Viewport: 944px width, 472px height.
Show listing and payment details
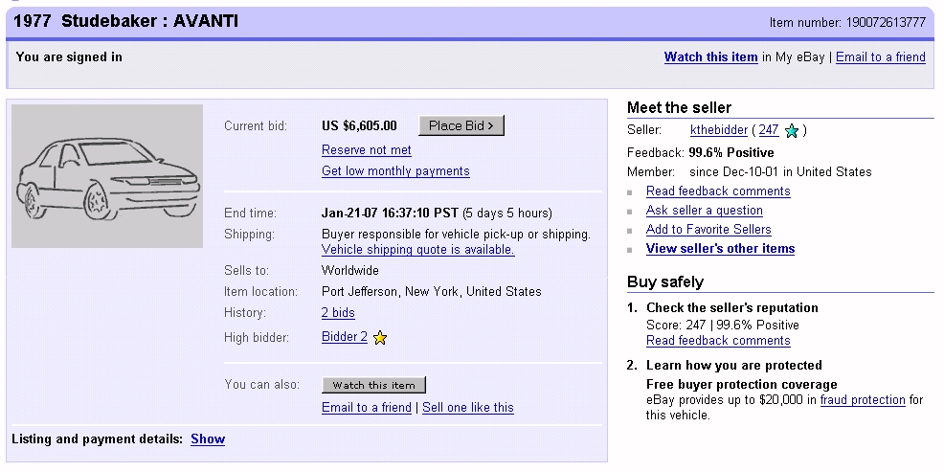point(208,439)
